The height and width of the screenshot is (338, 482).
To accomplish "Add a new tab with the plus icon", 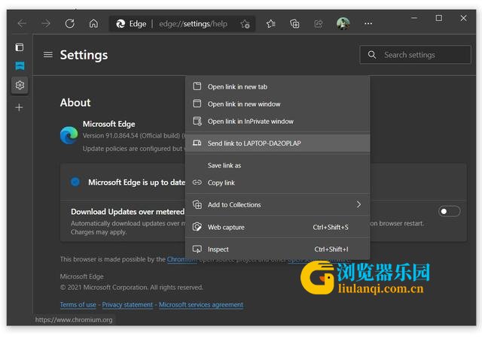I will click(x=19, y=107).
